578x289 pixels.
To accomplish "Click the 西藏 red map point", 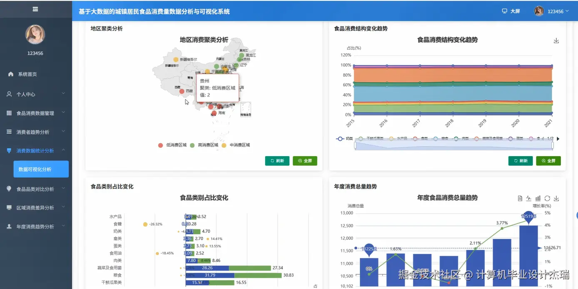I will tap(182, 91).
